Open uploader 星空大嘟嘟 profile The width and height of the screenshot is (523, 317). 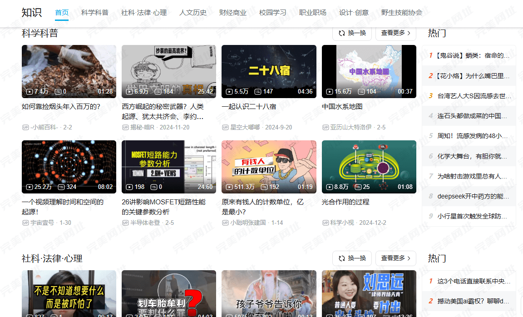pyautogui.click(x=245, y=128)
